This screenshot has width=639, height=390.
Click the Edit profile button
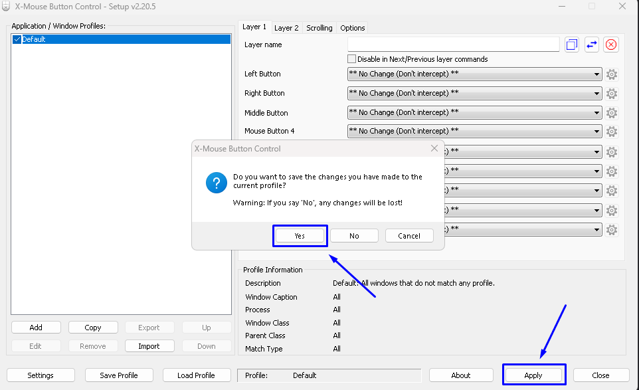point(36,346)
